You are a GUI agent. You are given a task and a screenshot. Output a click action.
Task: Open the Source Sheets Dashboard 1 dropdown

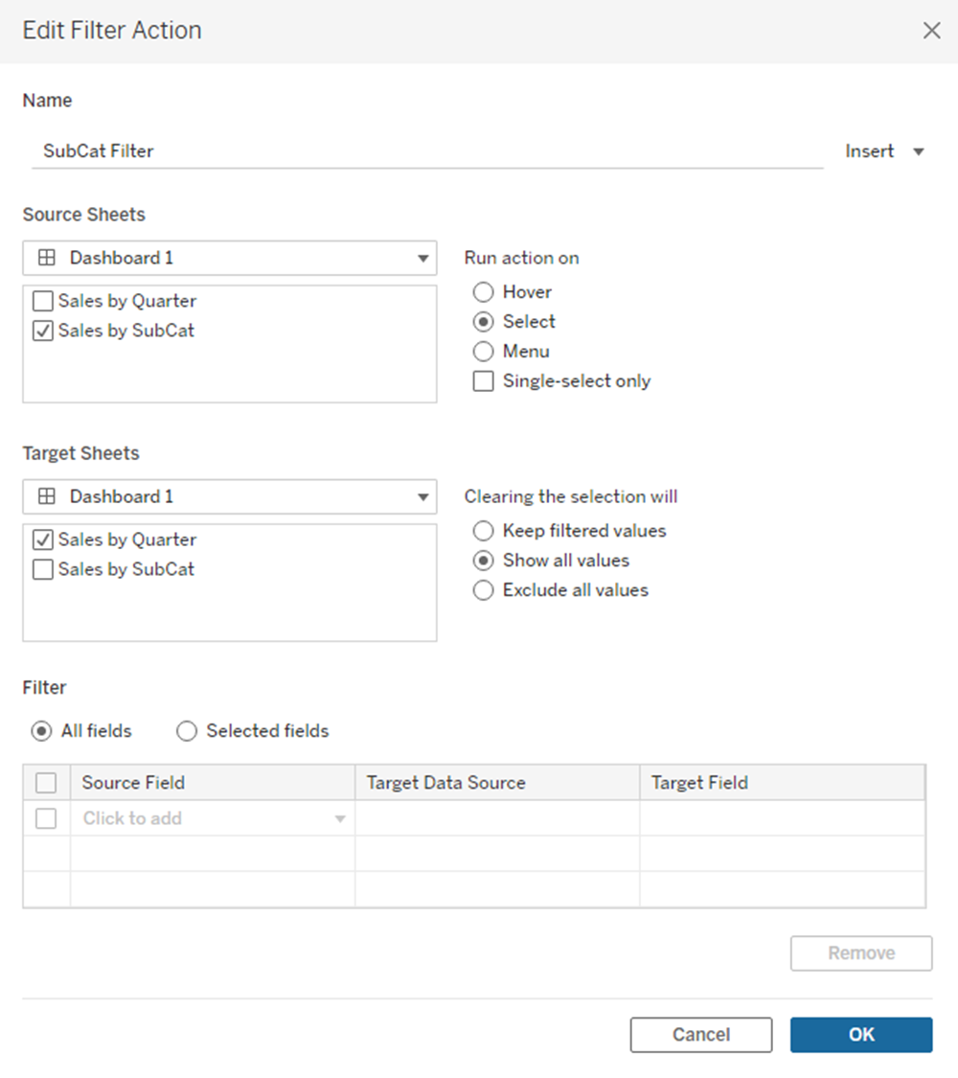[x=422, y=257]
